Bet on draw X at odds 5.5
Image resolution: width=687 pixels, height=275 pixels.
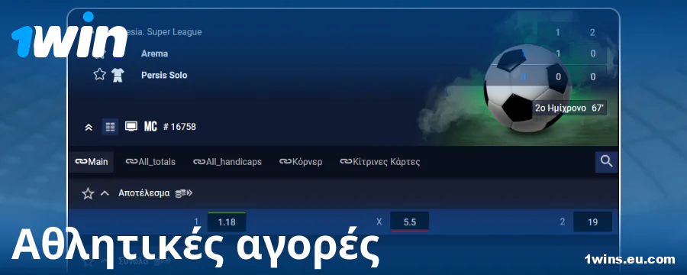coord(410,222)
